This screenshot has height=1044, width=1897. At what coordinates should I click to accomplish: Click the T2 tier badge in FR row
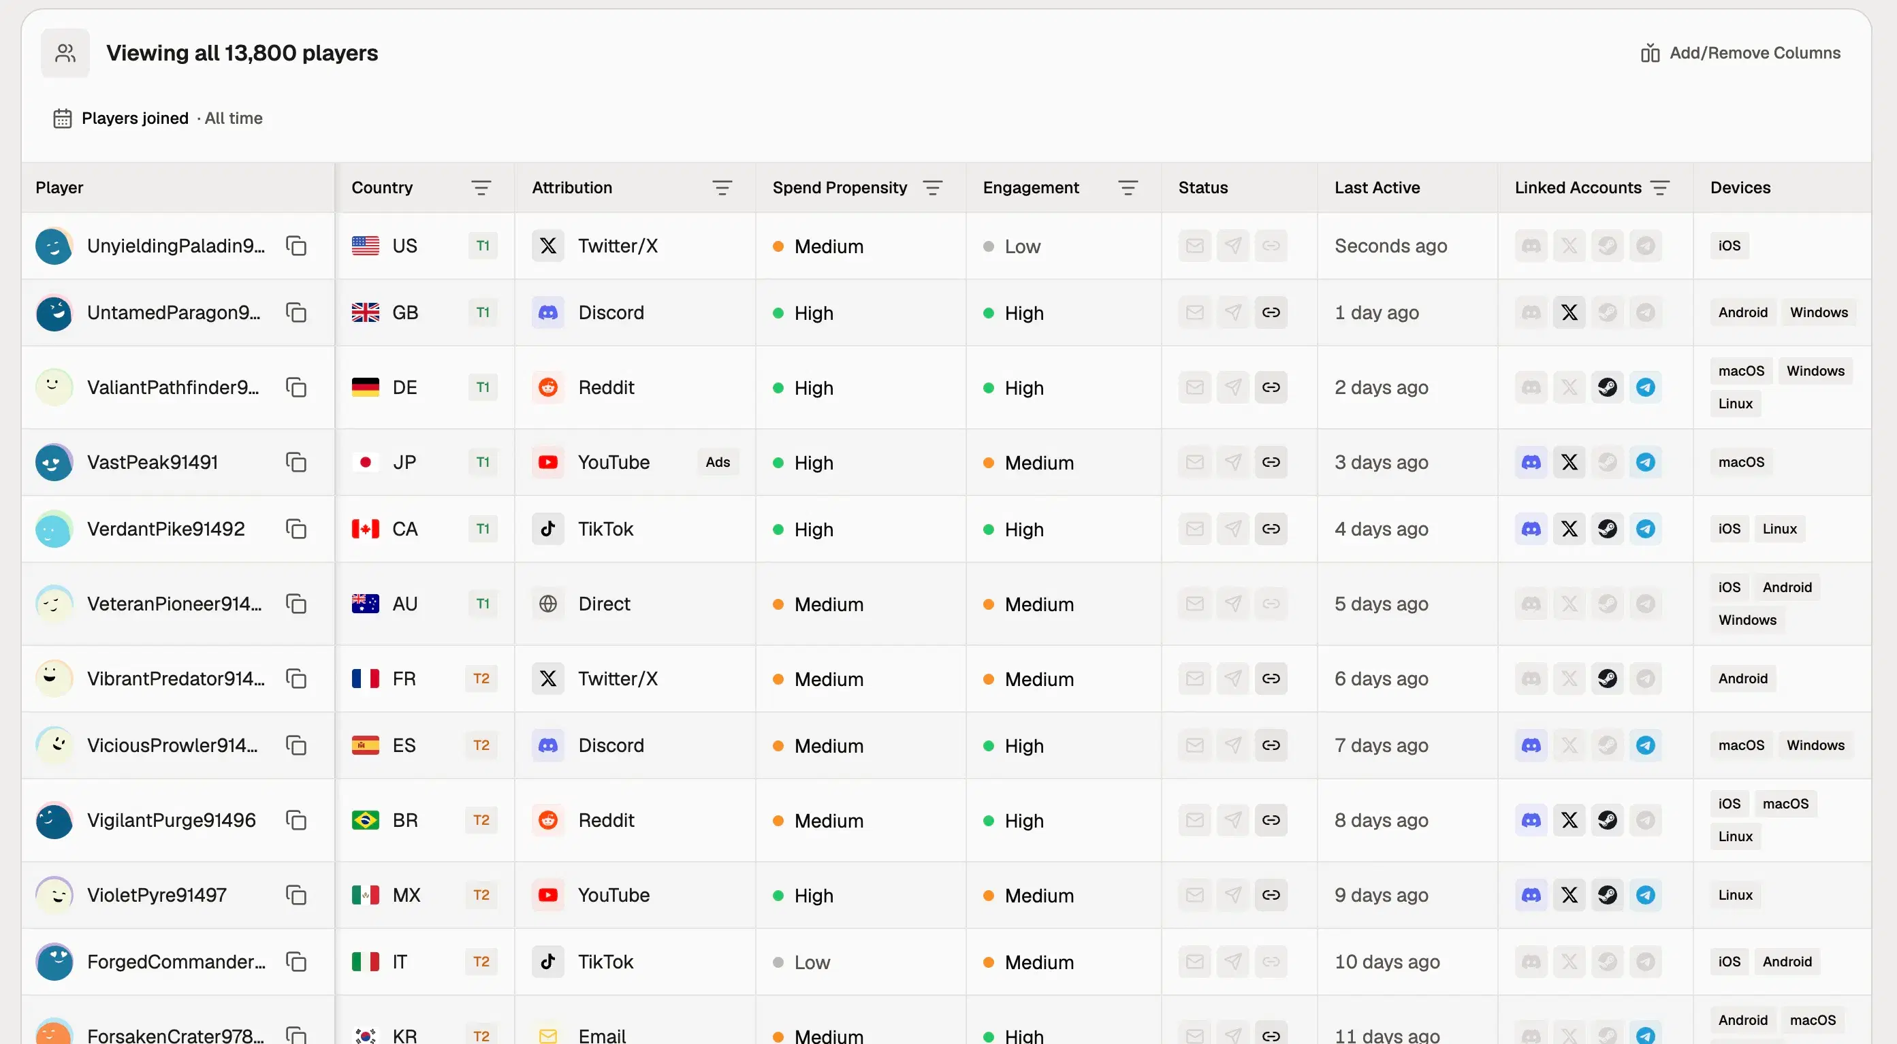coord(481,679)
